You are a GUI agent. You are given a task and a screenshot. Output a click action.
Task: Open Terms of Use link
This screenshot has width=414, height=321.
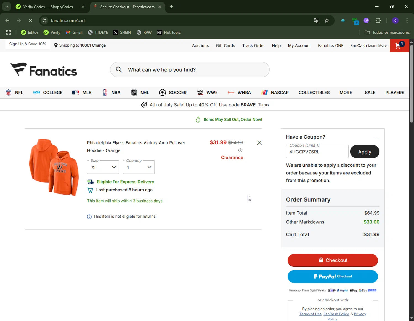click(310, 314)
